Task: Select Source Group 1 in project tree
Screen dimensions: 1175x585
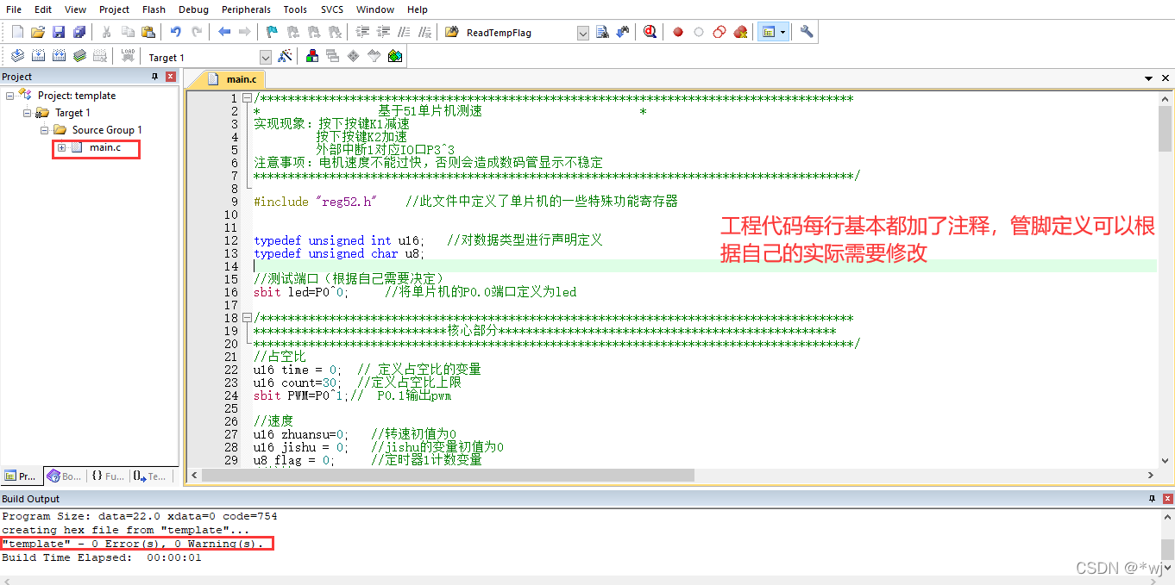Action: tap(107, 130)
